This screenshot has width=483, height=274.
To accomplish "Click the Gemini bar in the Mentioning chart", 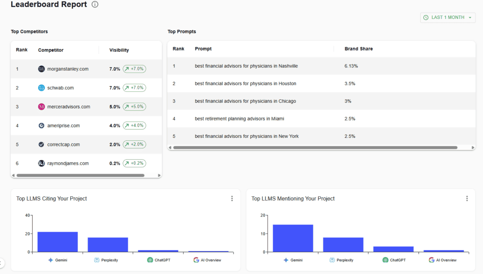I will pos(293,238).
